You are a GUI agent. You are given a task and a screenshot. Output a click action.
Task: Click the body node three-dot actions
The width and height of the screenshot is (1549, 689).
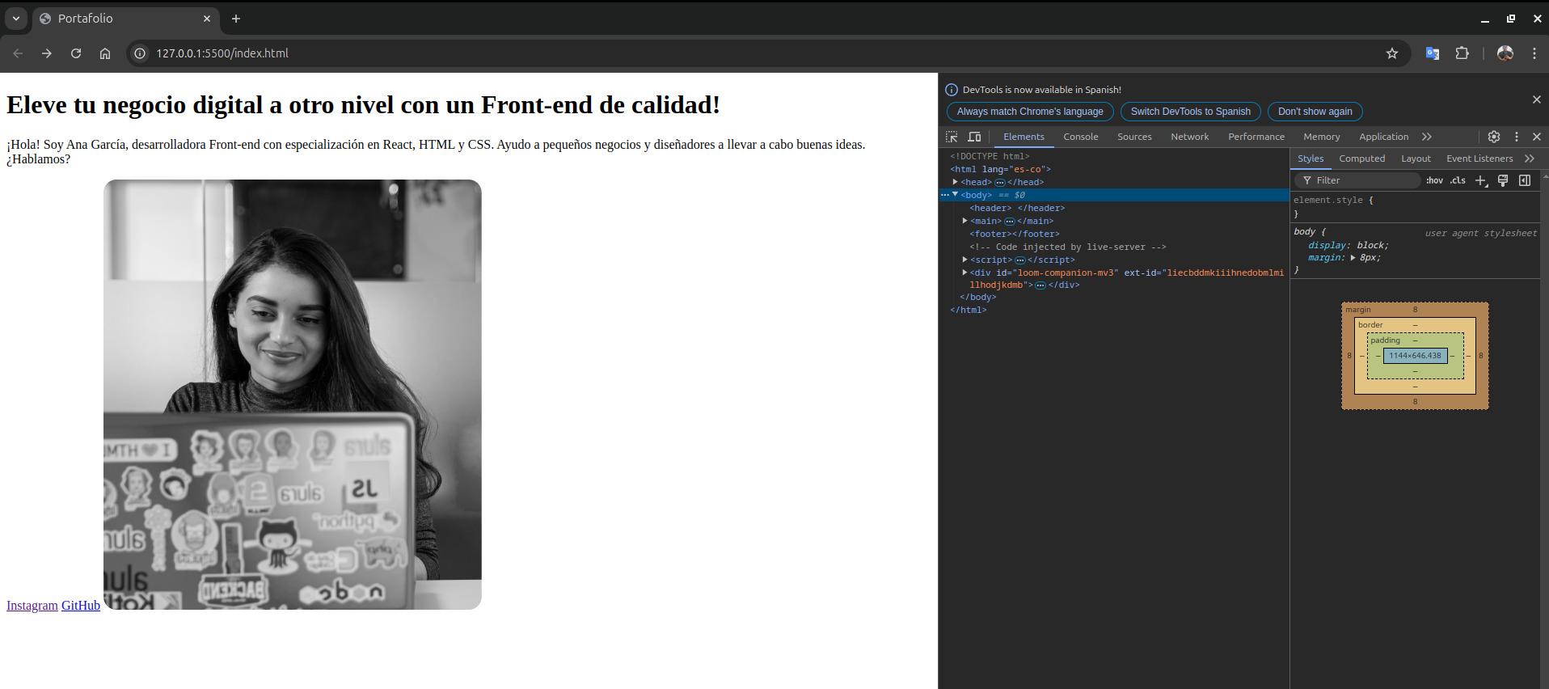(x=945, y=195)
